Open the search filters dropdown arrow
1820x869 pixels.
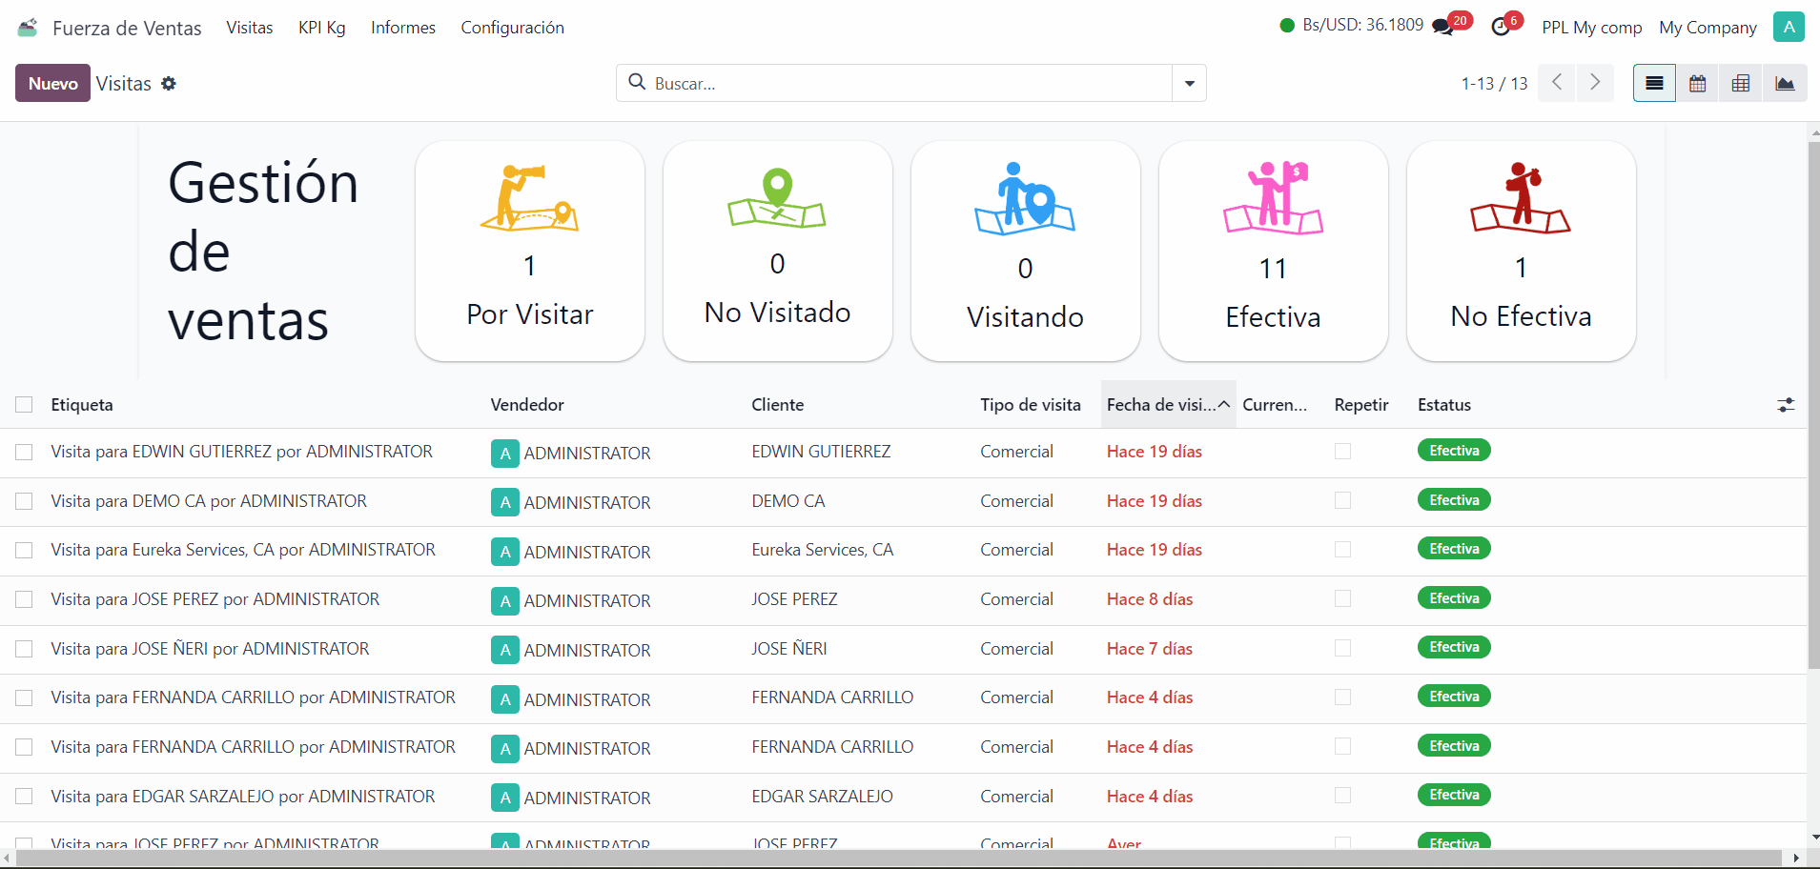point(1188,83)
